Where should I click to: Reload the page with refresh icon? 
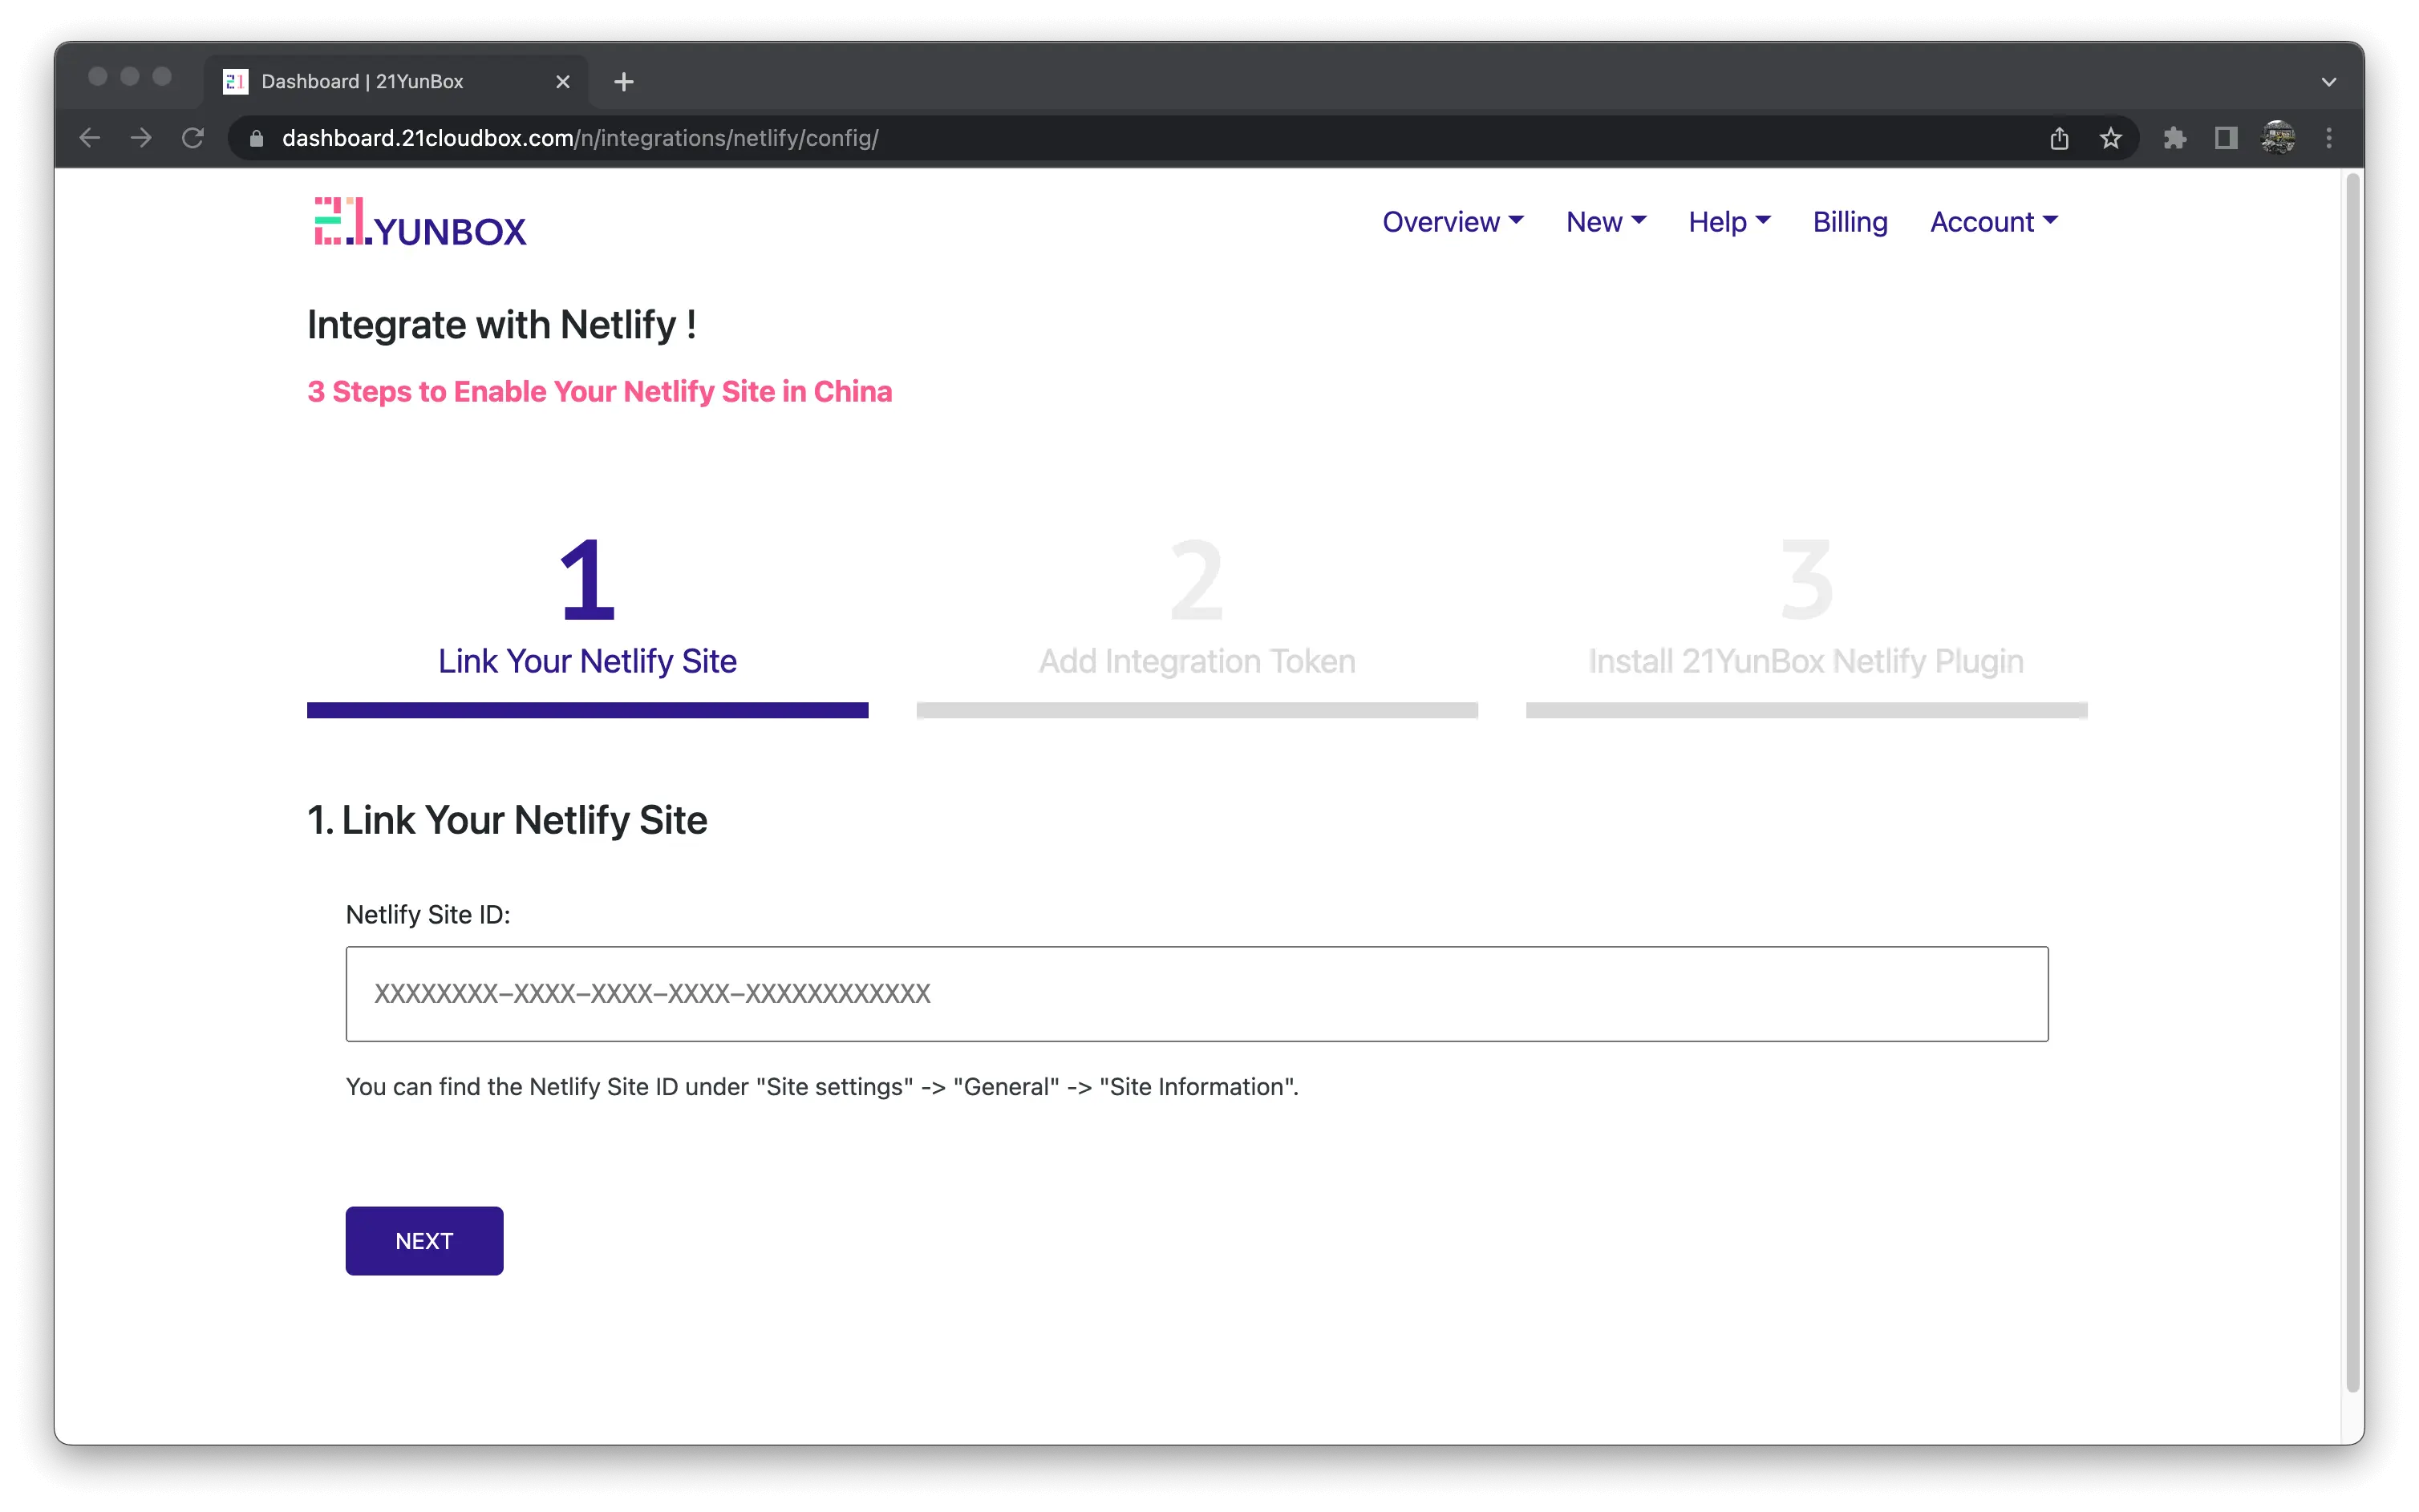tap(193, 138)
